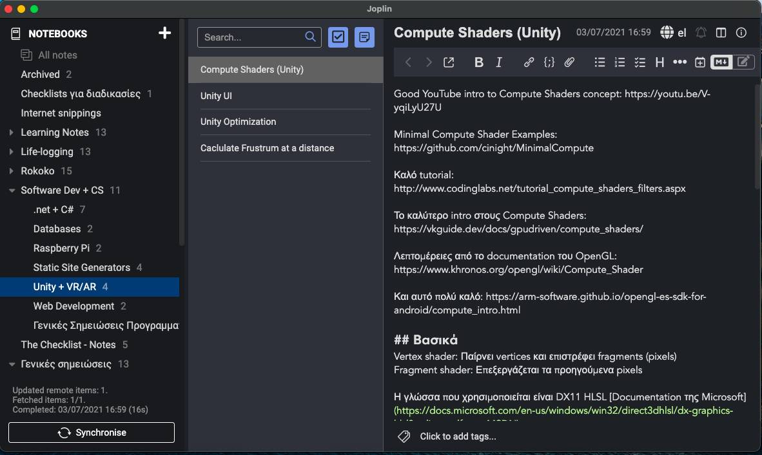Click the Notebooks header icon
762x455 pixels.
tap(15, 33)
